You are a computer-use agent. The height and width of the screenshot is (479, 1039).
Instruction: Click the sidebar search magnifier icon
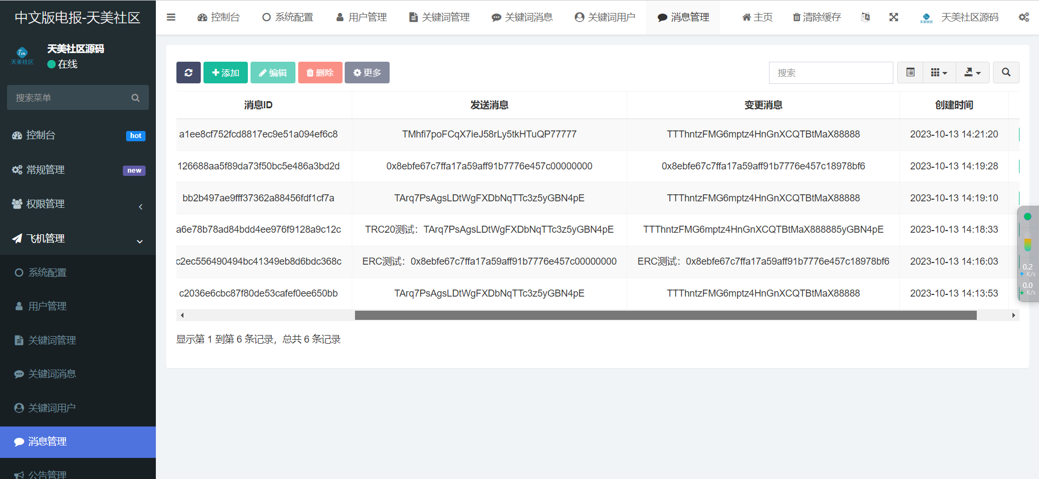(135, 97)
